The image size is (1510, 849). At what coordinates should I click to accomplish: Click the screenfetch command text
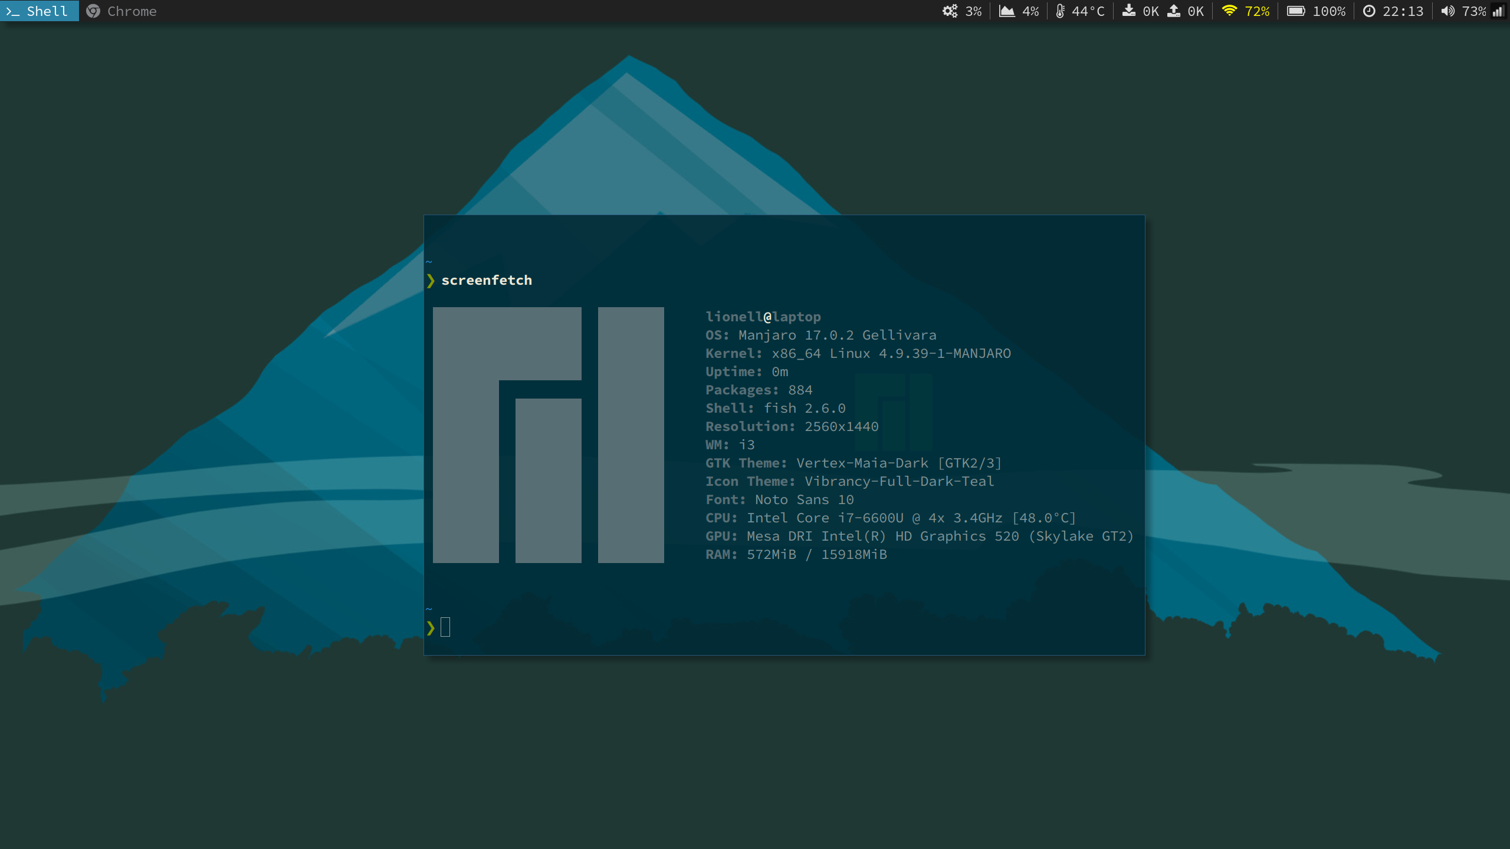pos(487,280)
